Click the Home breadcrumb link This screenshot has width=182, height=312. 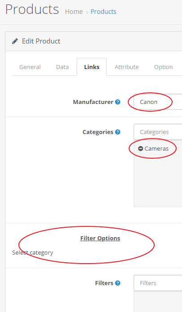click(74, 12)
